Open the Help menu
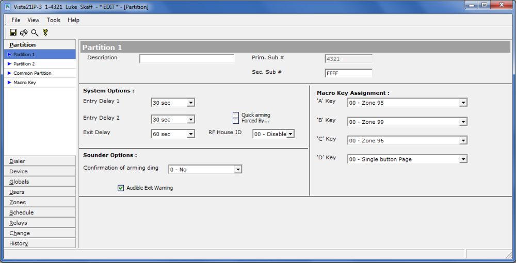The height and width of the screenshot is (263, 516). (73, 20)
